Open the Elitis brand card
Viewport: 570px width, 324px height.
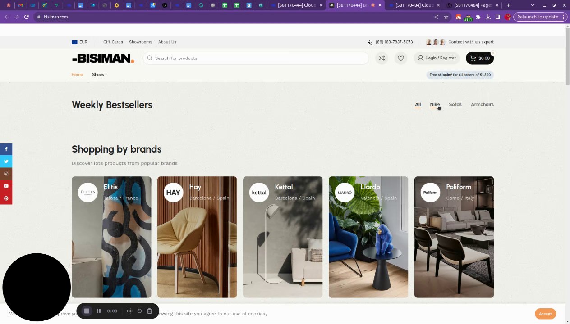pyautogui.click(x=111, y=237)
